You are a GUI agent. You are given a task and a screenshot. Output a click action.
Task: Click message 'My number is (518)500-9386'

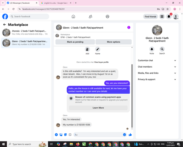[76, 125]
